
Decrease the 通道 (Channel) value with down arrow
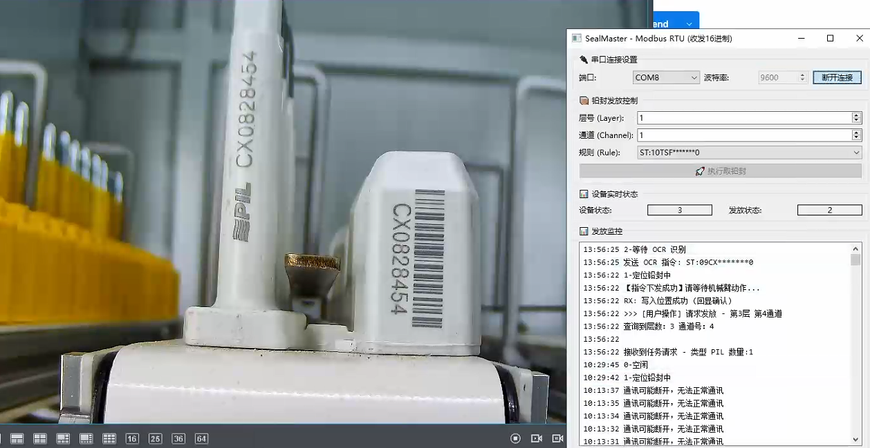[x=857, y=138]
